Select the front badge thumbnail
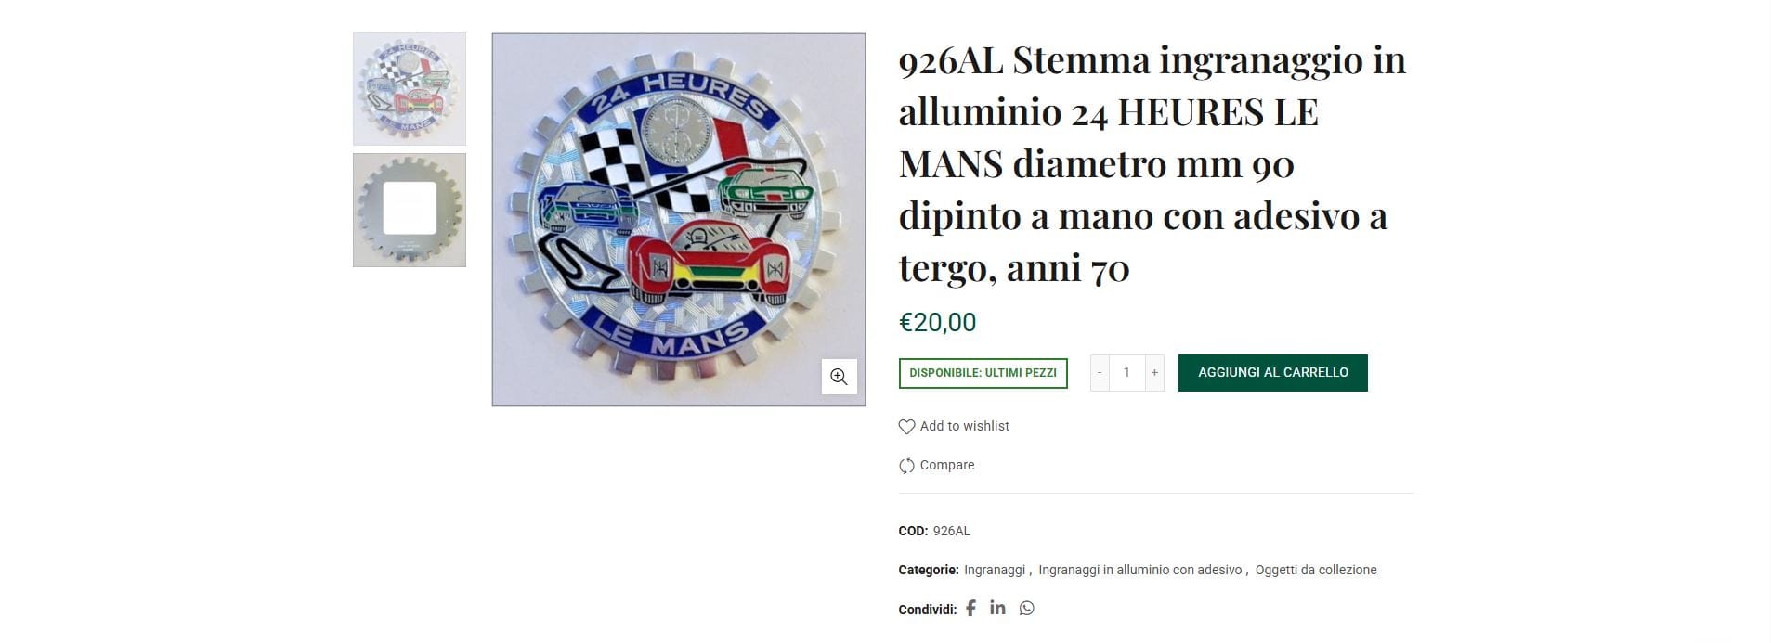The height and width of the screenshot is (643, 1771). coord(410,89)
